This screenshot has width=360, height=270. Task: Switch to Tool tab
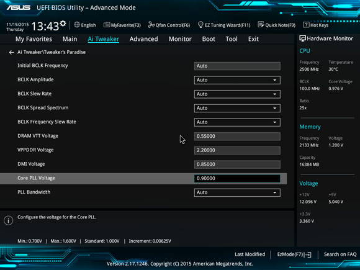point(232,39)
